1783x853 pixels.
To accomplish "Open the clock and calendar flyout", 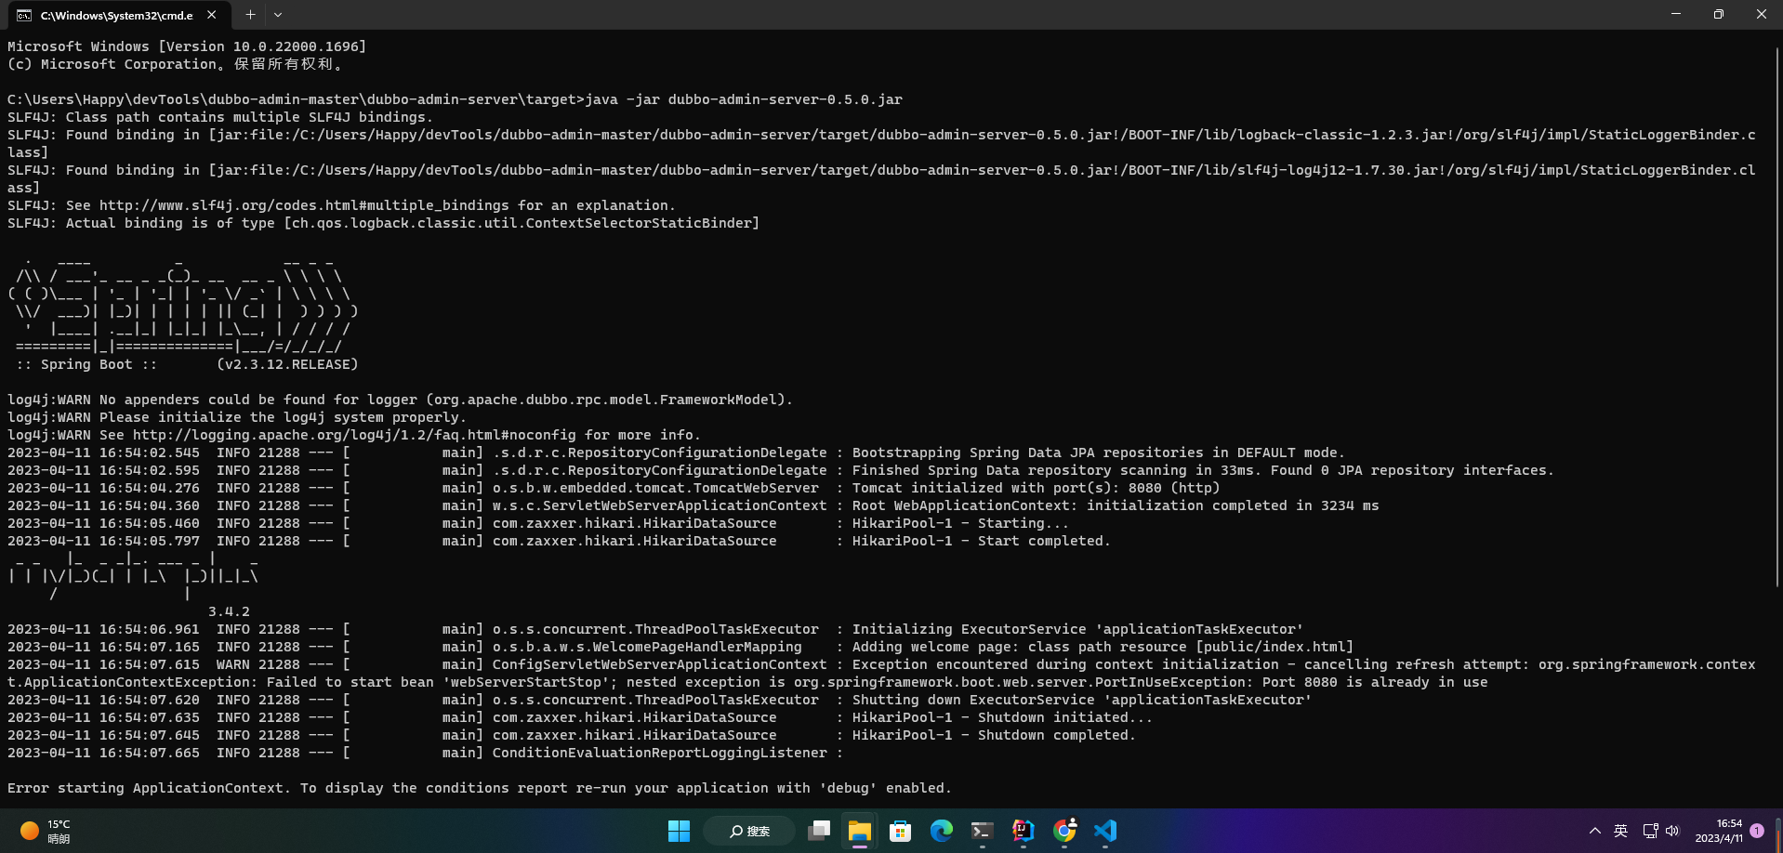I will coord(1719,831).
